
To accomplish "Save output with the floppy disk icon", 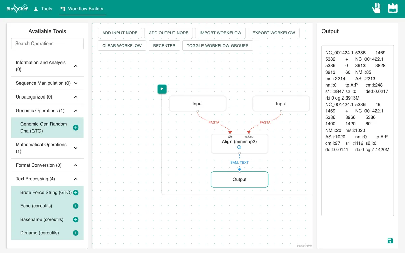I will tap(390, 241).
